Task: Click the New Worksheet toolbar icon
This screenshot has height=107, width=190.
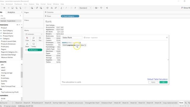Action: pyautogui.click(x=32, y=8)
